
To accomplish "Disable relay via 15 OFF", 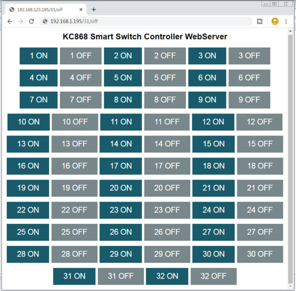I will [260, 144].
